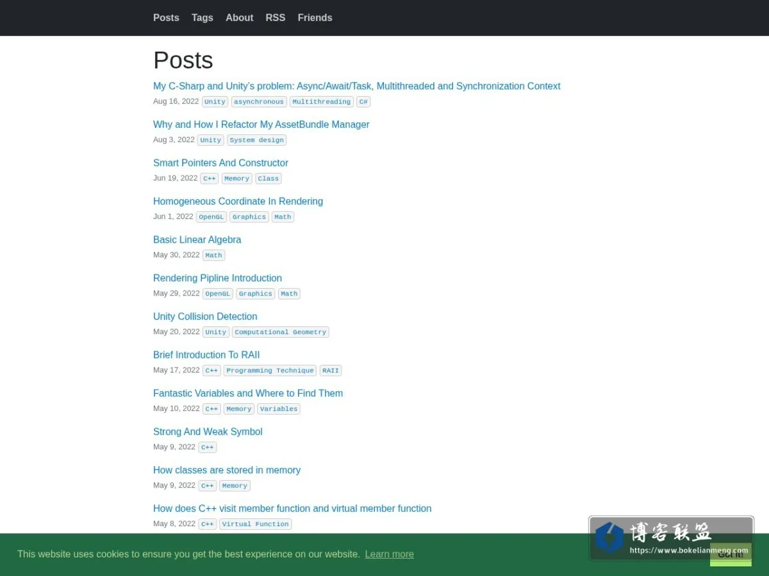Select the System design tag
The width and height of the screenshot is (769, 576).
(x=256, y=140)
